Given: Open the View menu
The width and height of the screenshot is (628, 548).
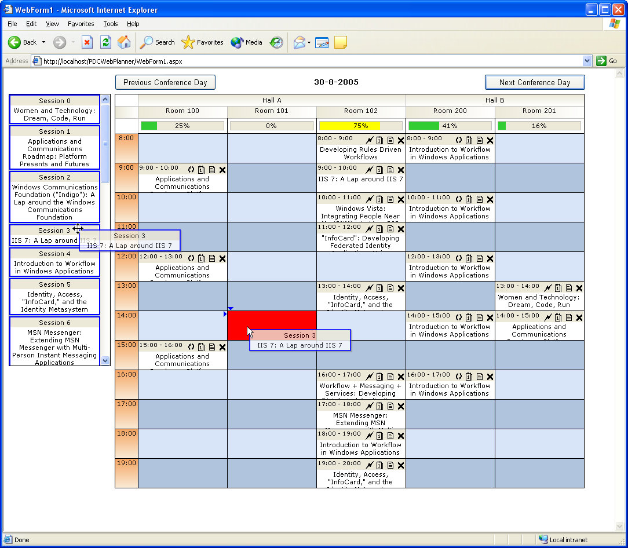Looking at the screenshot, I should (52, 24).
